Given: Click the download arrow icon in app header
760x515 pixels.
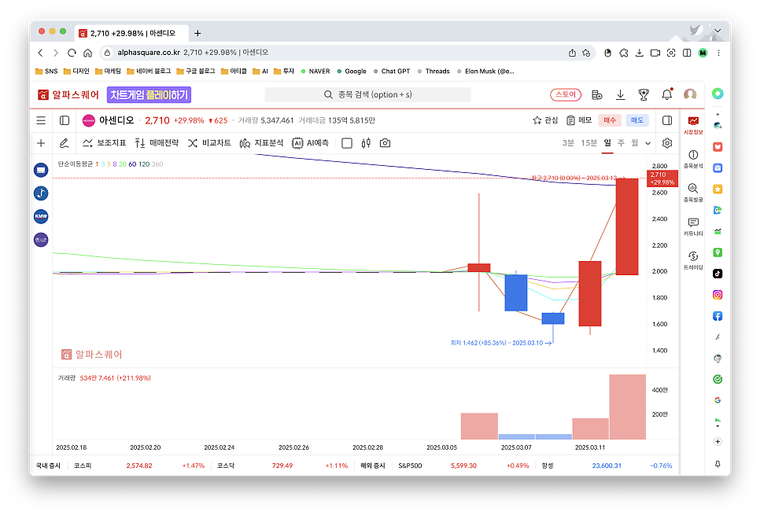Looking at the screenshot, I should point(620,95).
